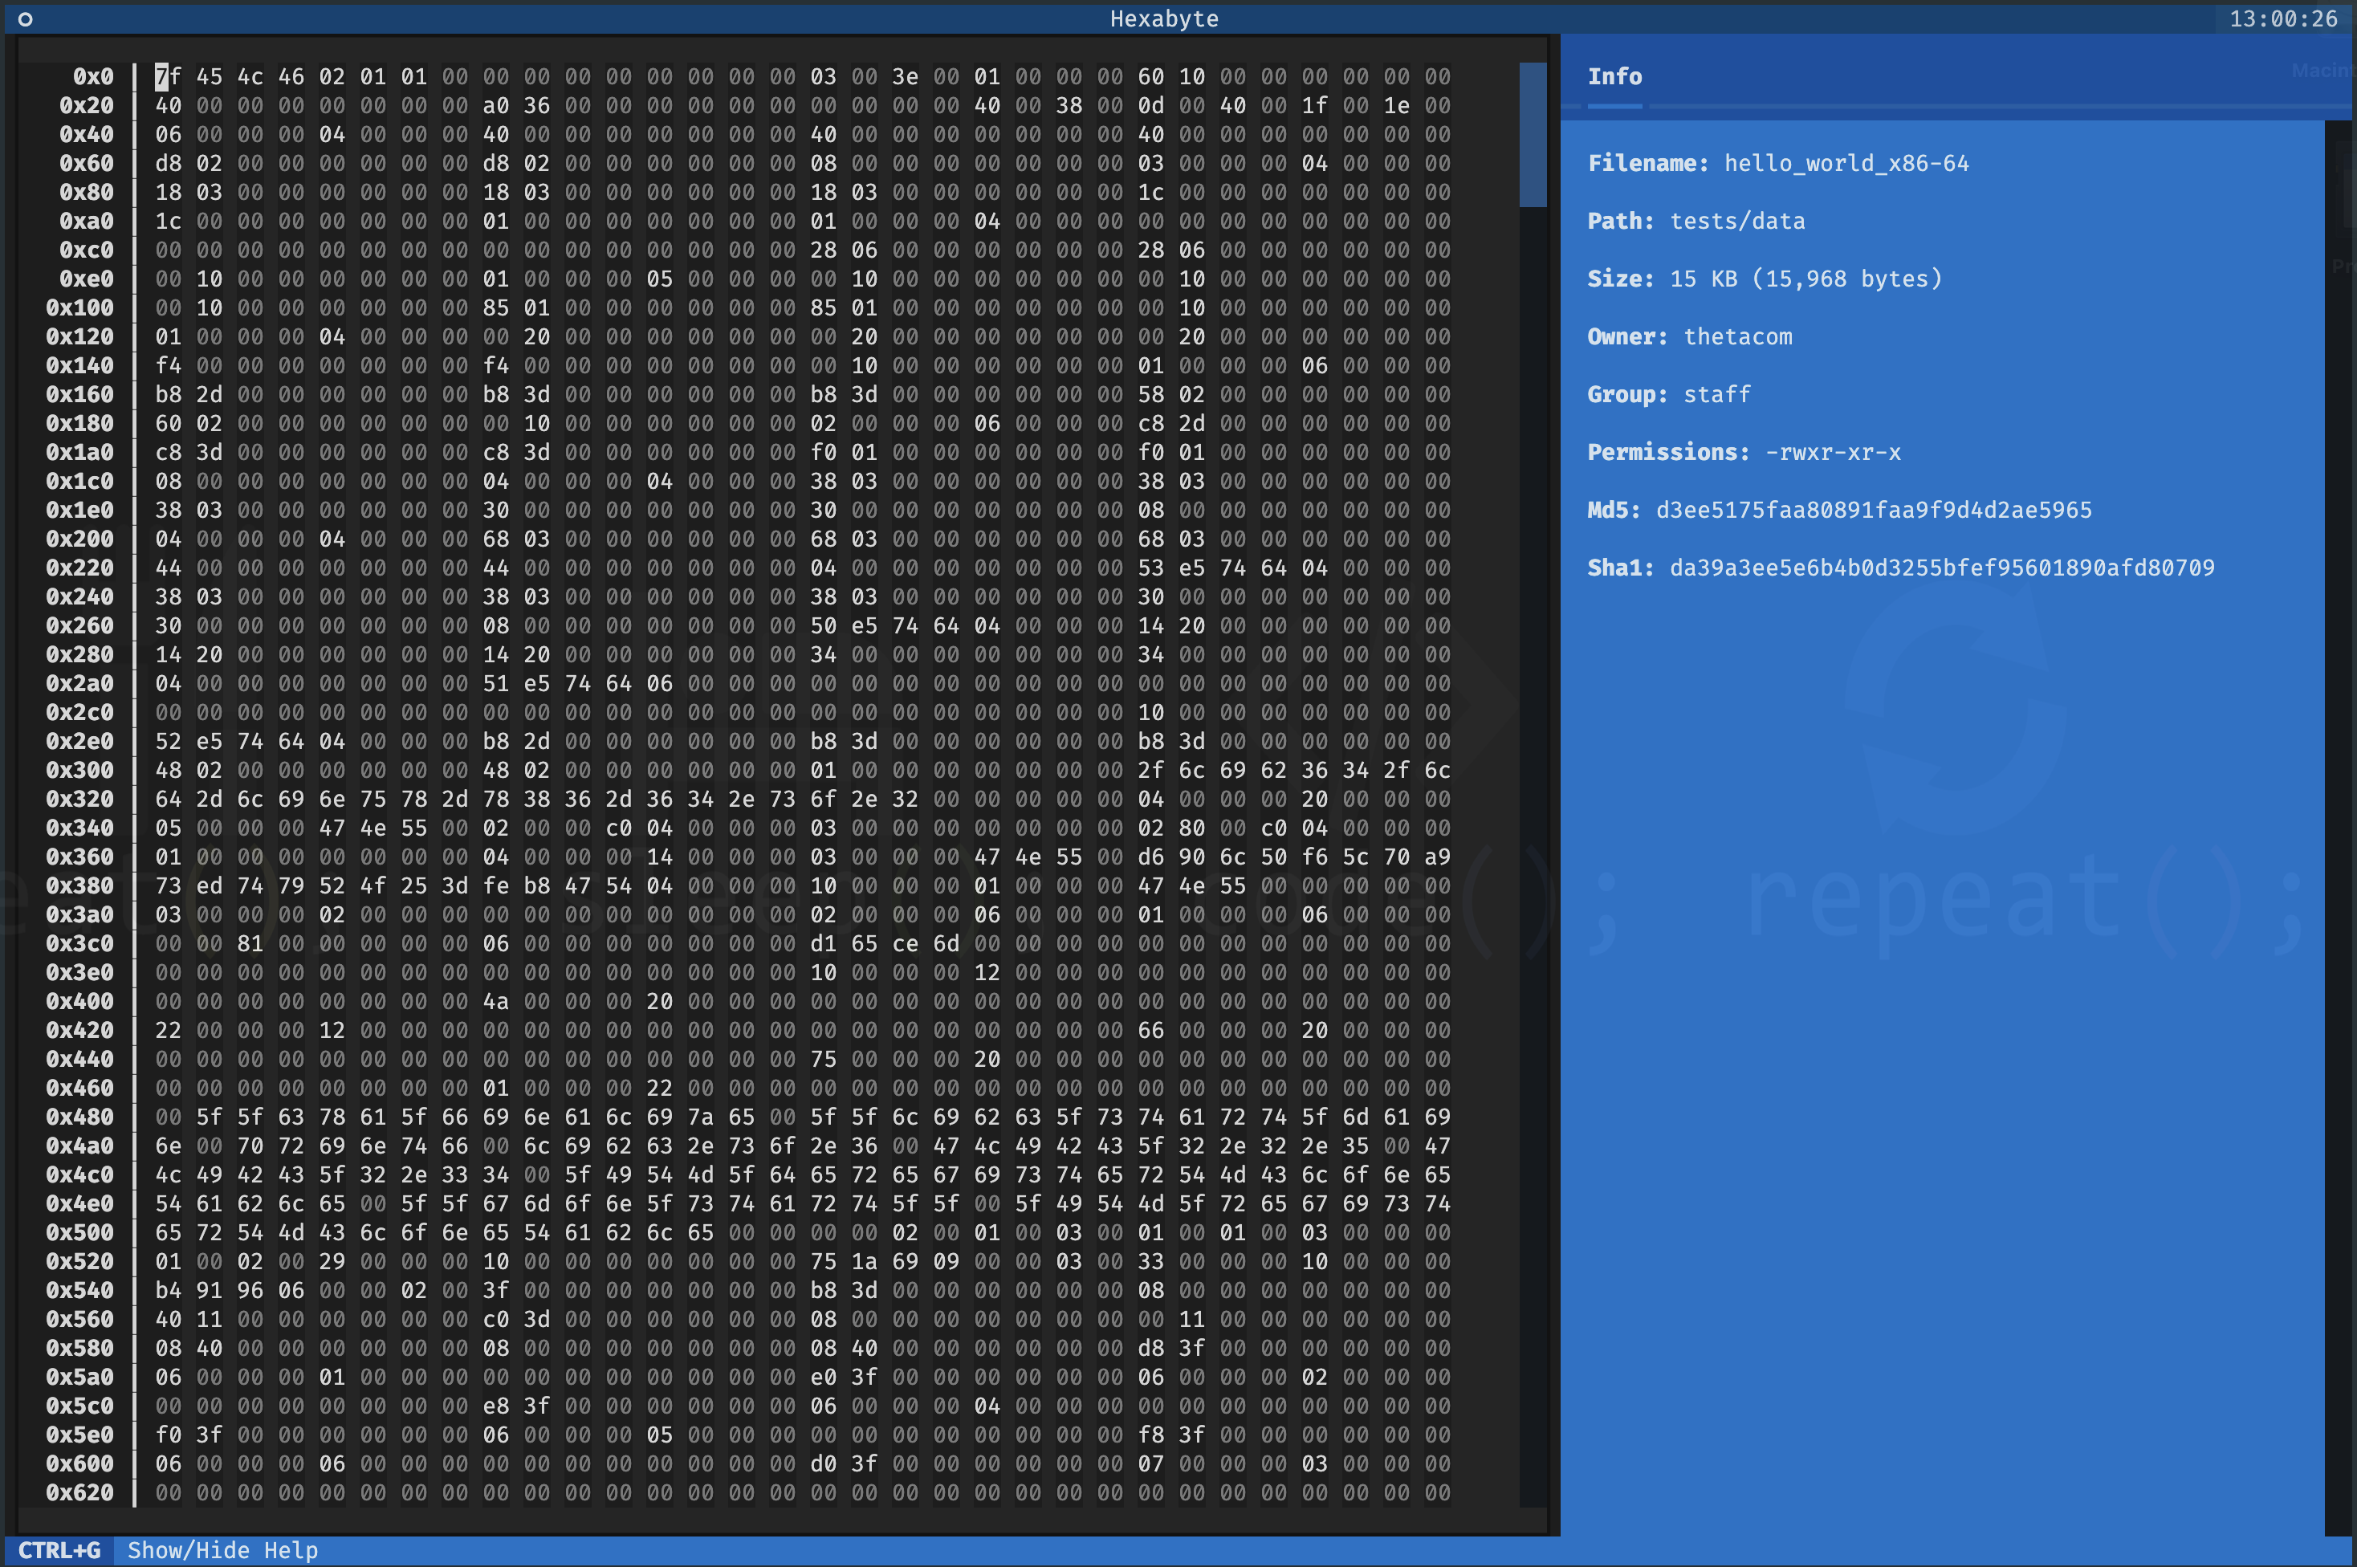Screen dimensions: 2357x1567
Task: Click the 0x480 row offset label
Action: click(80, 1117)
